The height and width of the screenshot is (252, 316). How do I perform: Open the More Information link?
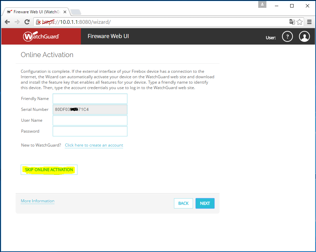click(x=37, y=201)
